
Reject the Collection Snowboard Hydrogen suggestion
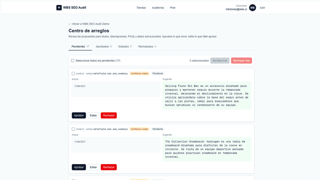[109, 167]
